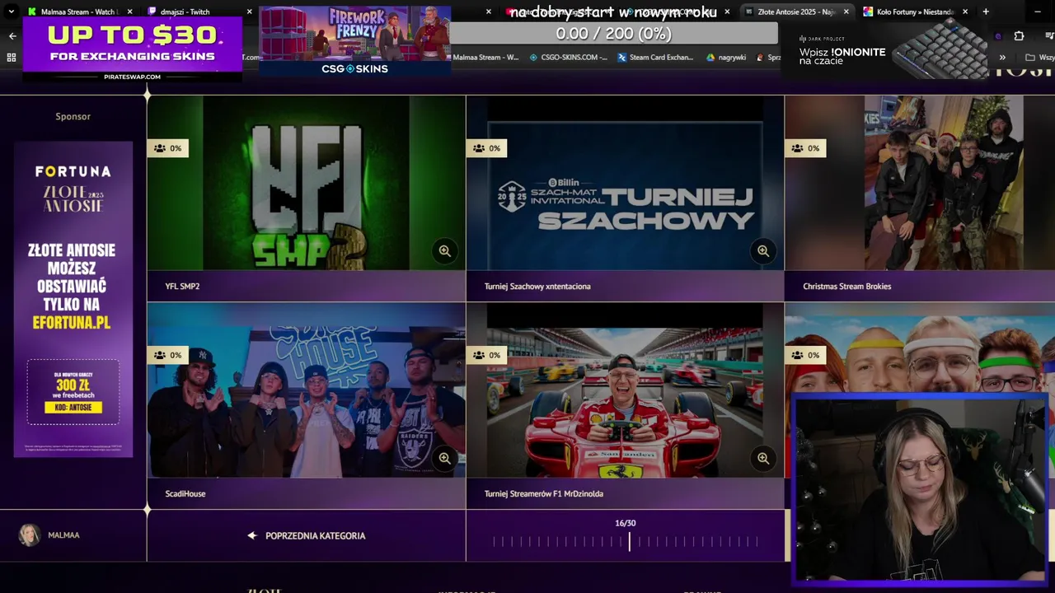Close the Złote Antosie 2025 tab

point(846,12)
